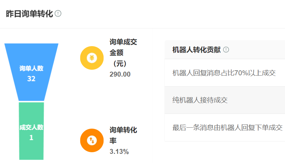Click the 昨日询单转化 section title

(29, 14)
